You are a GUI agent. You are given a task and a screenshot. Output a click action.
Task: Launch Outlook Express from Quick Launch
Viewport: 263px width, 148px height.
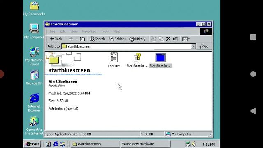(x=62, y=144)
